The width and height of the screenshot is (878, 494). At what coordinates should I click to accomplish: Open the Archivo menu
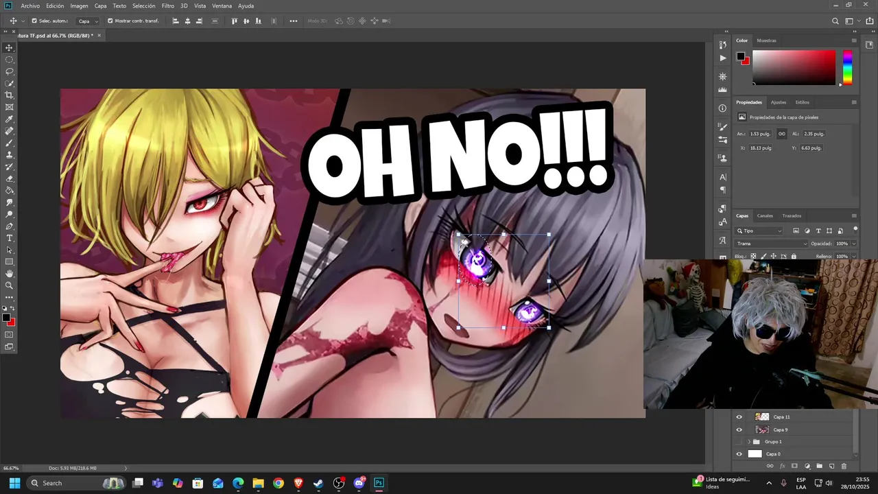click(30, 5)
